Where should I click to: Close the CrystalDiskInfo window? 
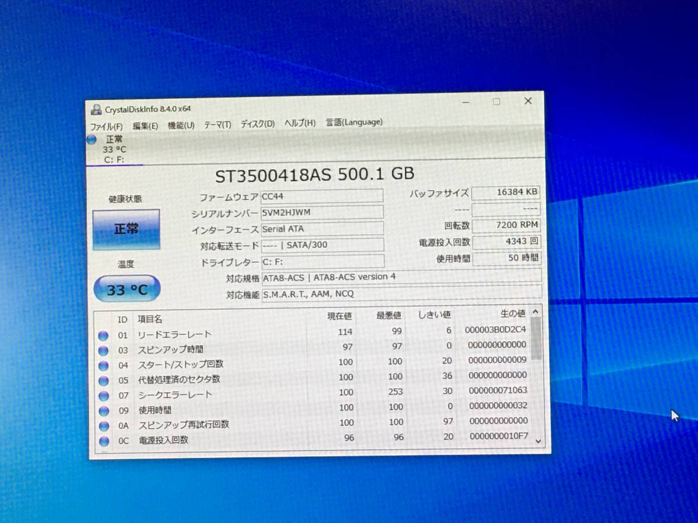coord(528,101)
